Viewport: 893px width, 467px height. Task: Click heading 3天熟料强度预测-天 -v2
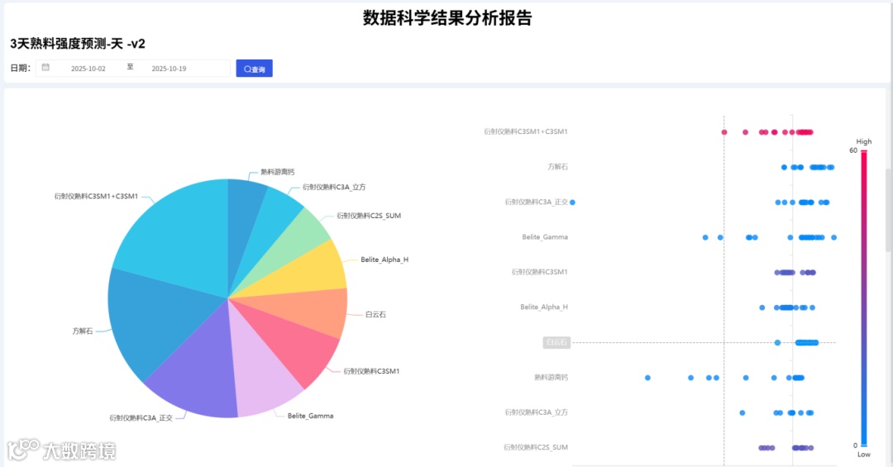tap(78, 44)
